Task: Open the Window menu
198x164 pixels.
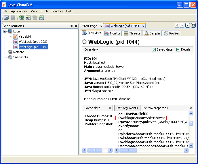Action: point(57,11)
